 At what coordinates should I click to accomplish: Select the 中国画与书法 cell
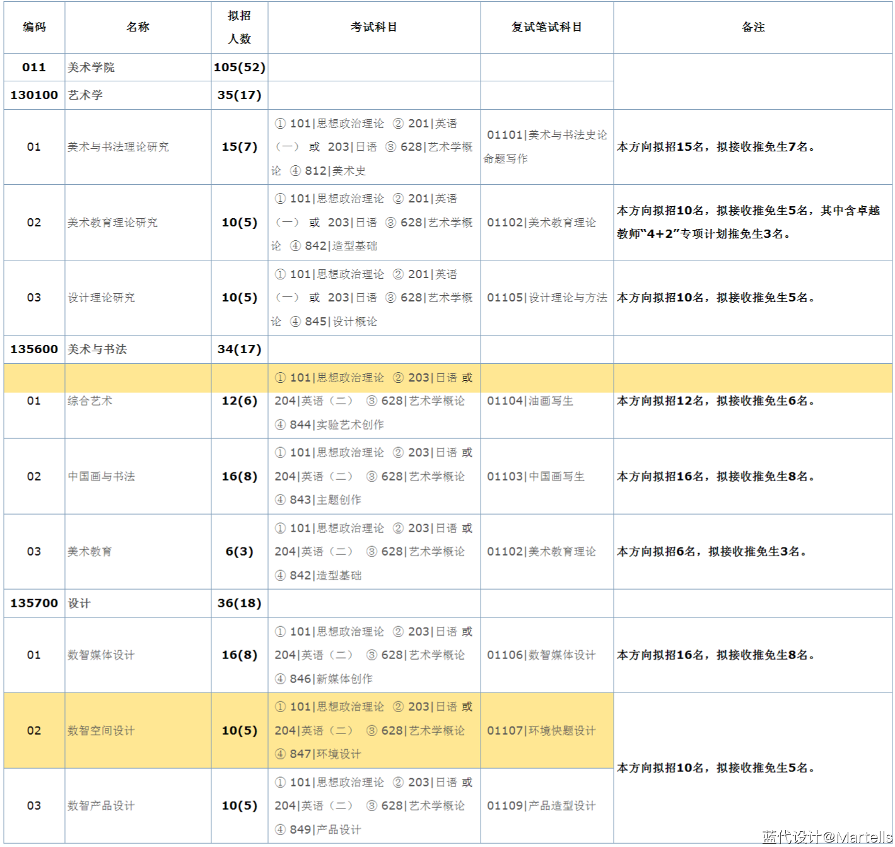tap(102, 477)
